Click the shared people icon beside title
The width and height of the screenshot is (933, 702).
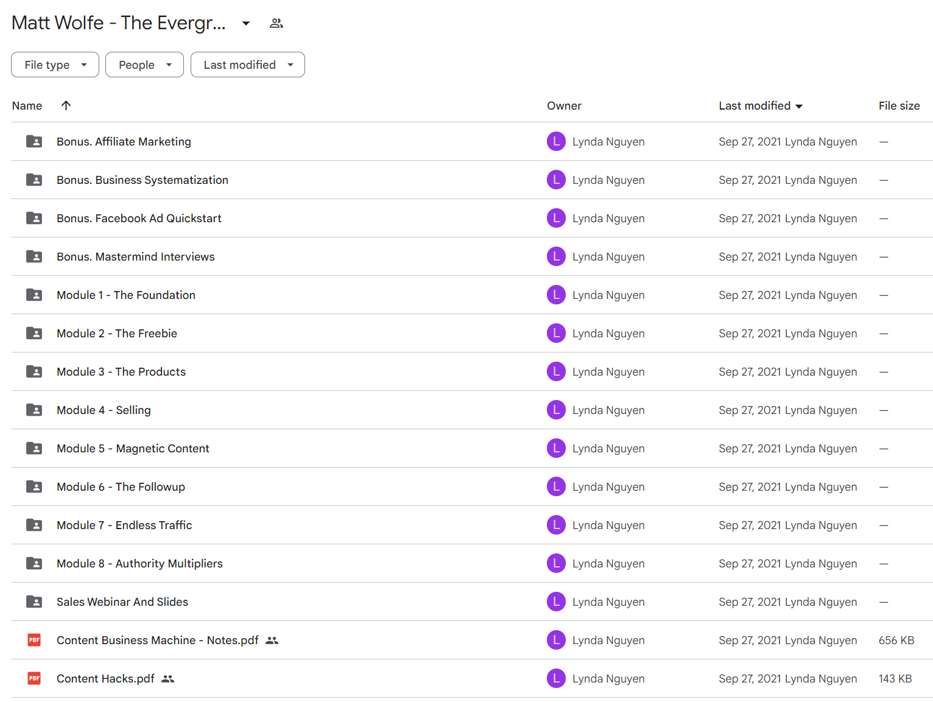[x=276, y=23]
